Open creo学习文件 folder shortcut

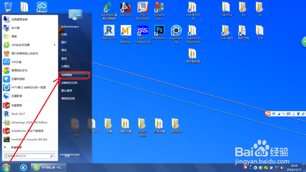click(x=193, y=11)
